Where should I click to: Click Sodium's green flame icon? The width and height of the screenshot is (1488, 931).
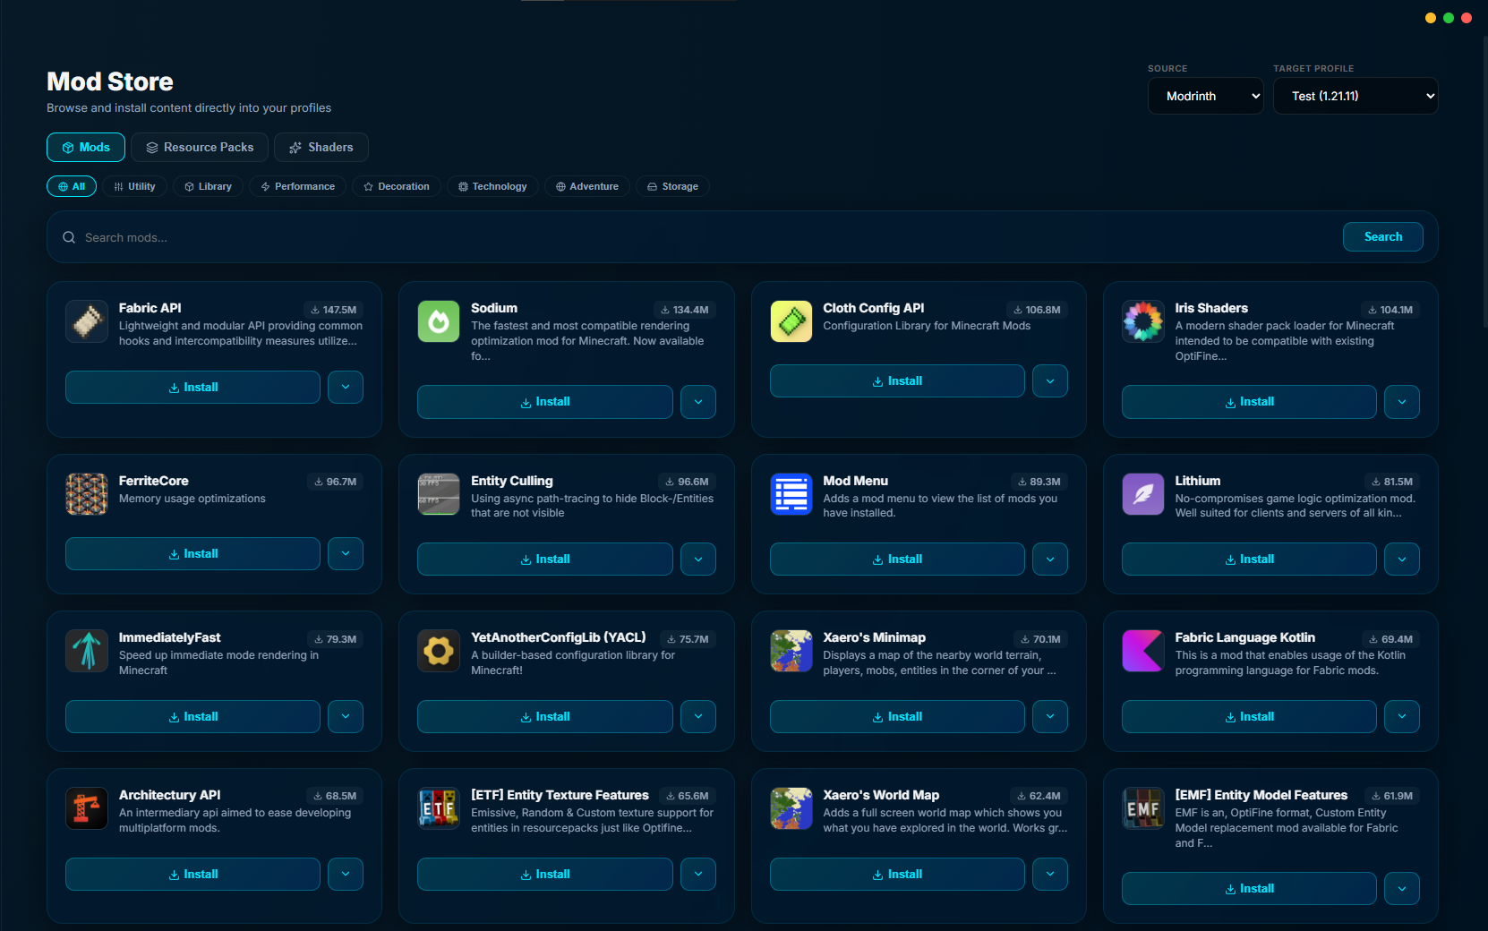click(438, 320)
